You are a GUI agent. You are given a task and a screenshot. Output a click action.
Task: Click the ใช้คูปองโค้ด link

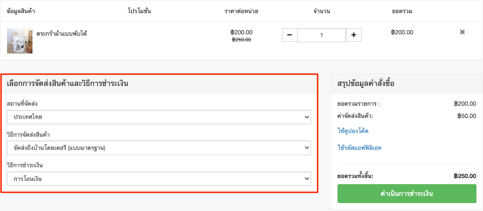[x=353, y=131]
